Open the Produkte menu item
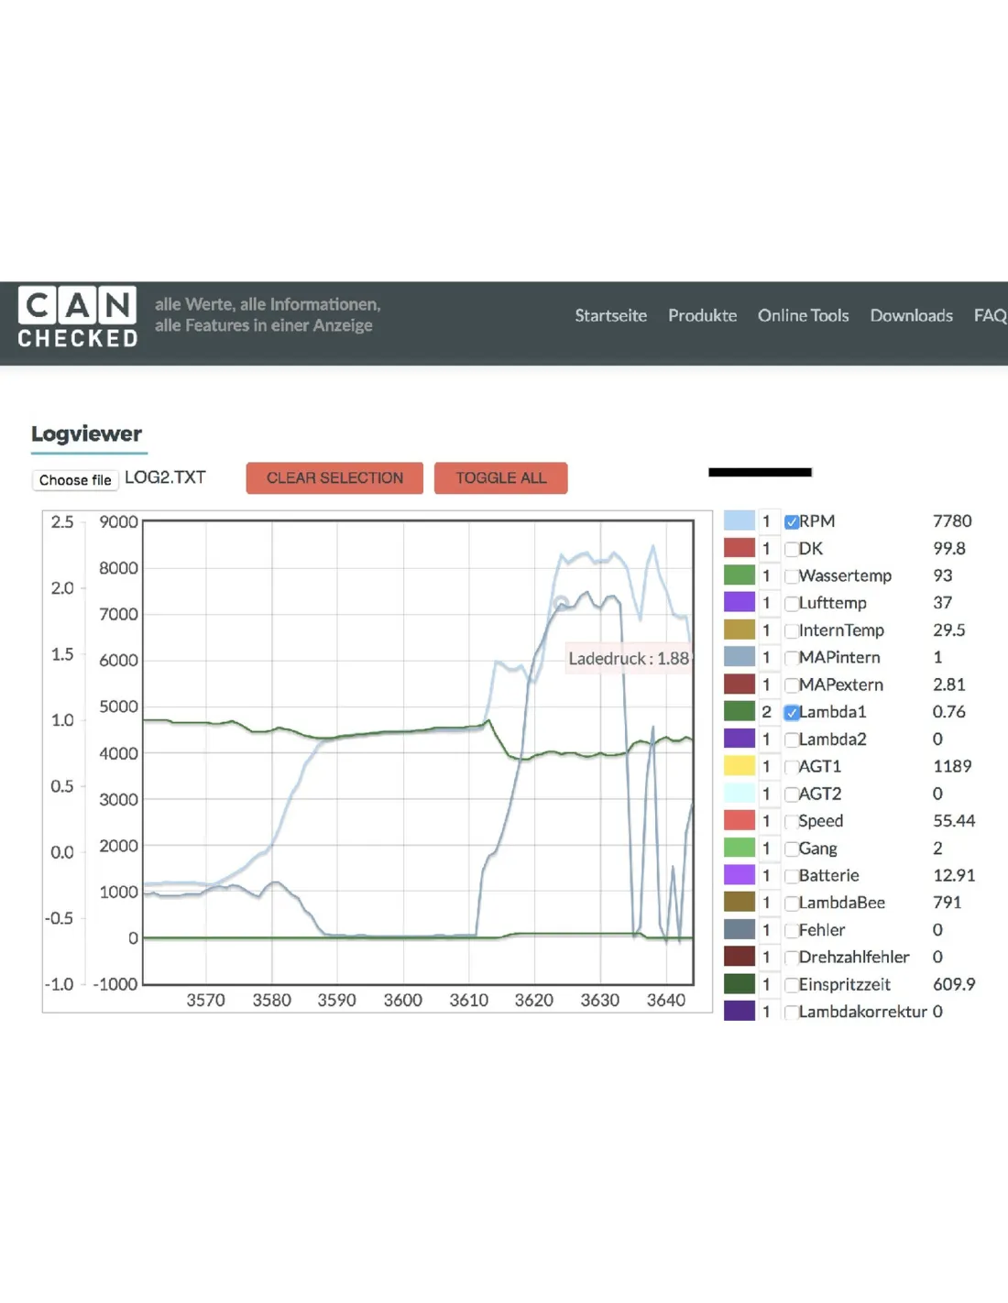This screenshot has width=1008, height=1303. pos(702,316)
